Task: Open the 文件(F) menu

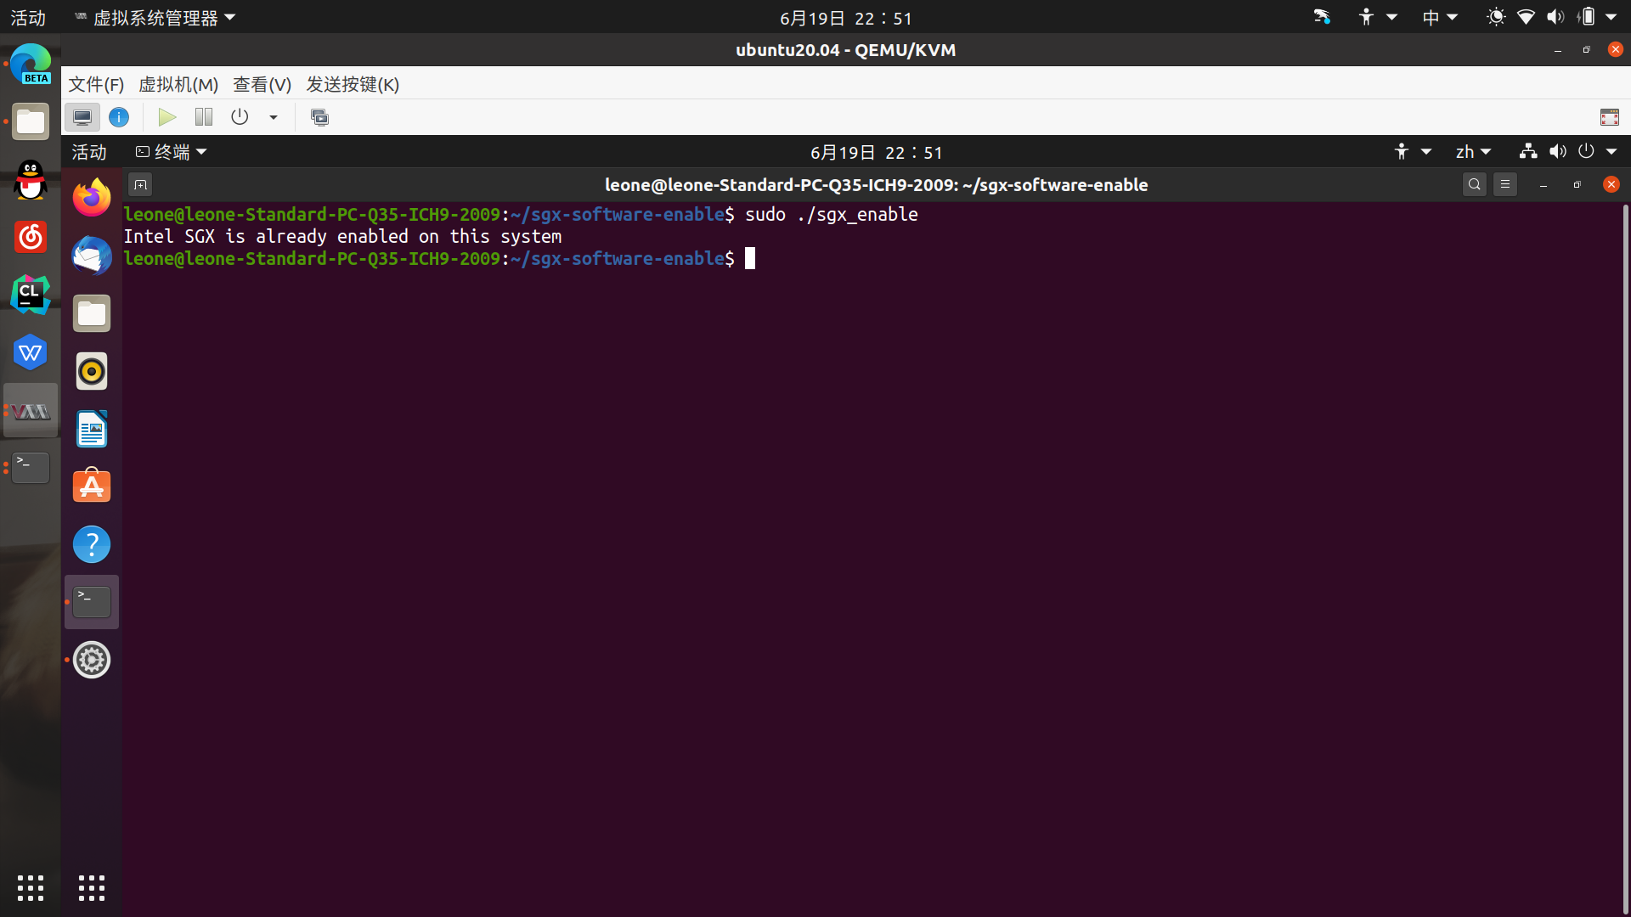Action: 96,84
